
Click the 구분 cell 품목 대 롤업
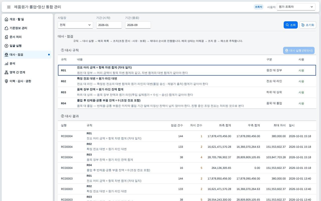point(274,103)
